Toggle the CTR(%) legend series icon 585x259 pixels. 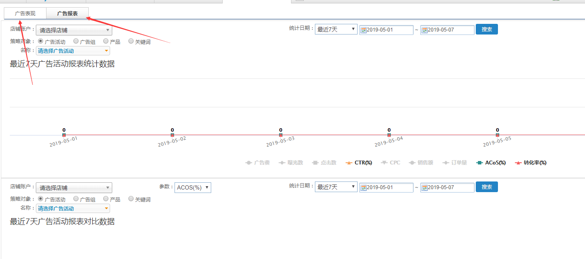click(349, 163)
